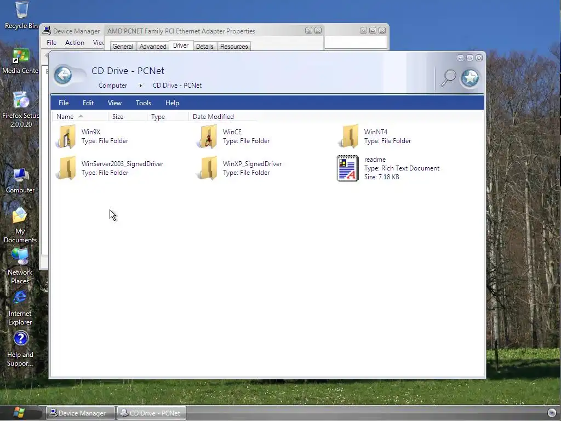Click the 'WinServer2003_SignedDriver' folder name
The height and width of the screenshot is (421, 561).
(x=122, y=164)
